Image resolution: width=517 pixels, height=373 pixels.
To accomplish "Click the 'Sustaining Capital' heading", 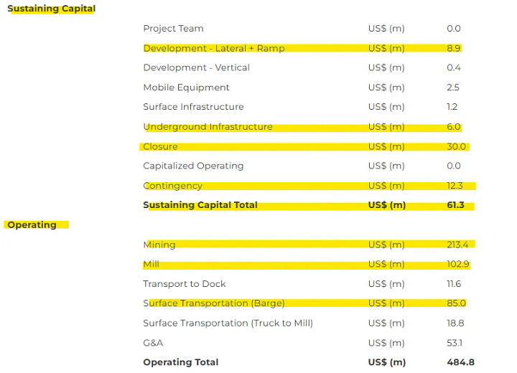I will tap(52, 9).
